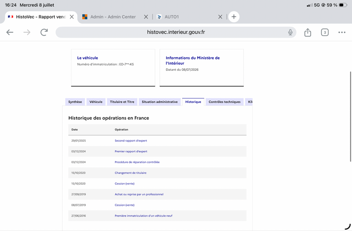This screenshot has height=231, width=352.
Task: Click the AUTO1 tab favicon
Action: point(159,17)
